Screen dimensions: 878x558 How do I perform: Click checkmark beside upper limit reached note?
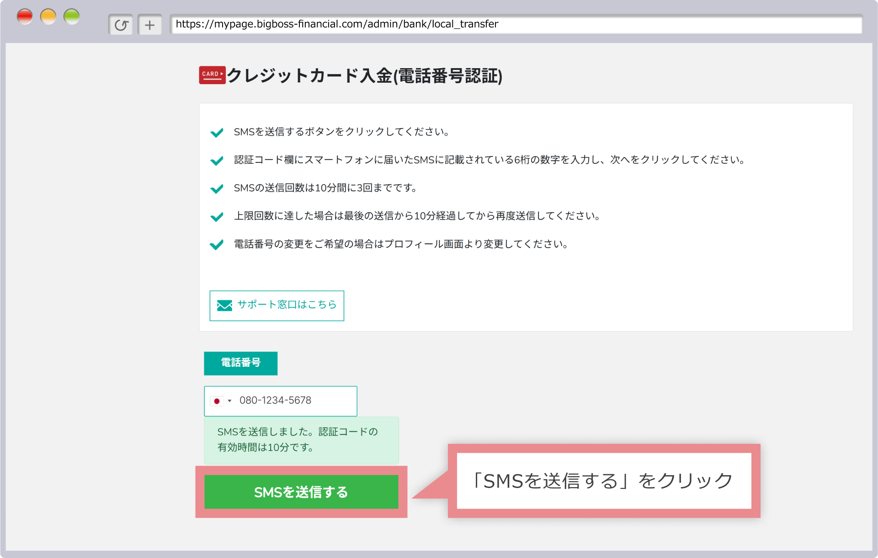pyautogui.click(x=217, y=217)
